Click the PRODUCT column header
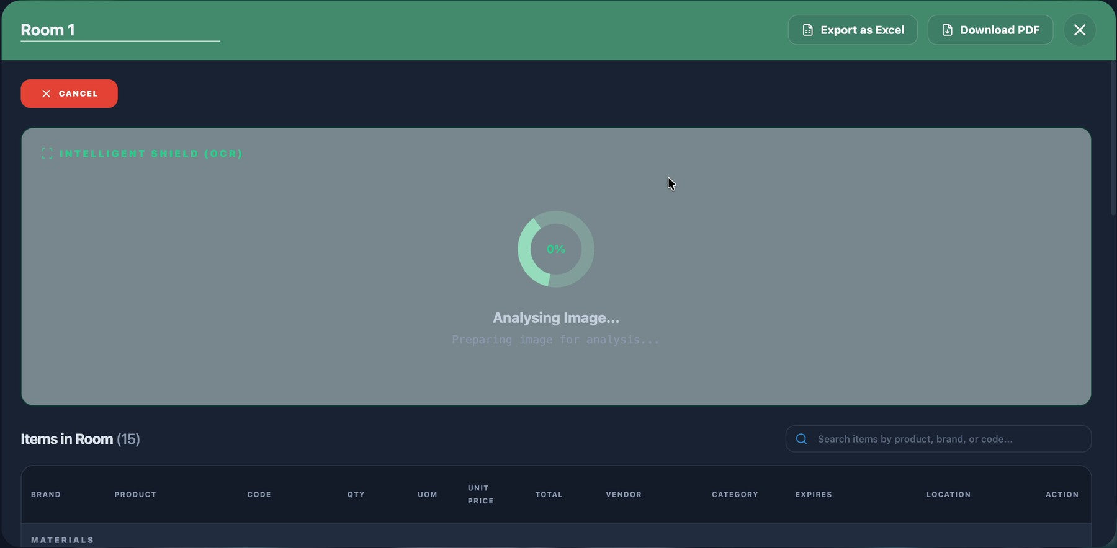This screenshot has height=548, width=1117. click(x=135, y=495)
